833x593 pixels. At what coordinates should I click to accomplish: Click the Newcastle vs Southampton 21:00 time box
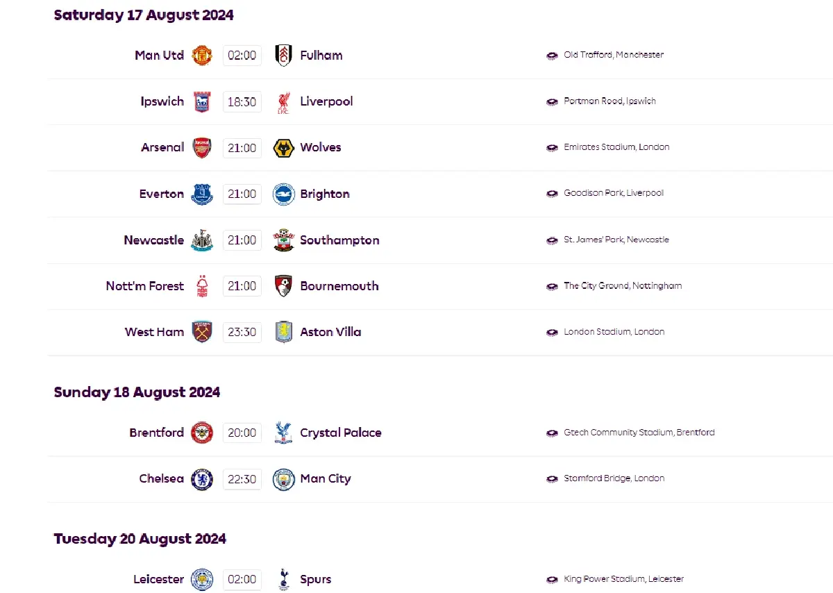tap(242, 240)
